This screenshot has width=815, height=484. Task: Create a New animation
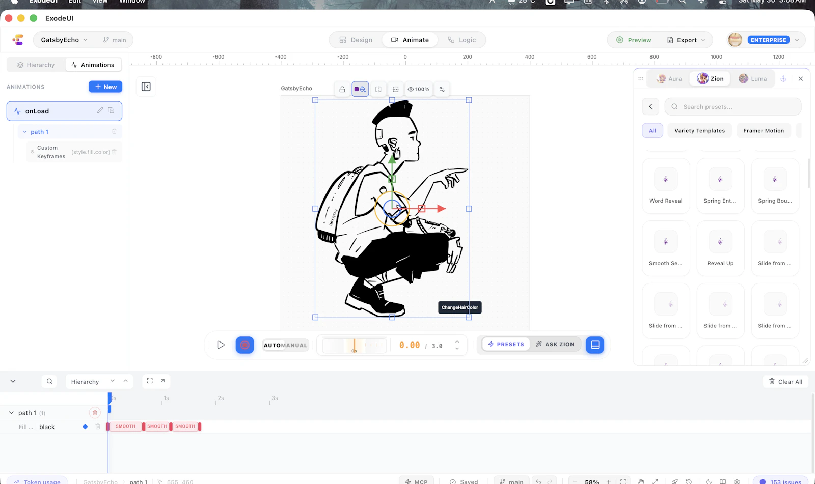[105, 87]
